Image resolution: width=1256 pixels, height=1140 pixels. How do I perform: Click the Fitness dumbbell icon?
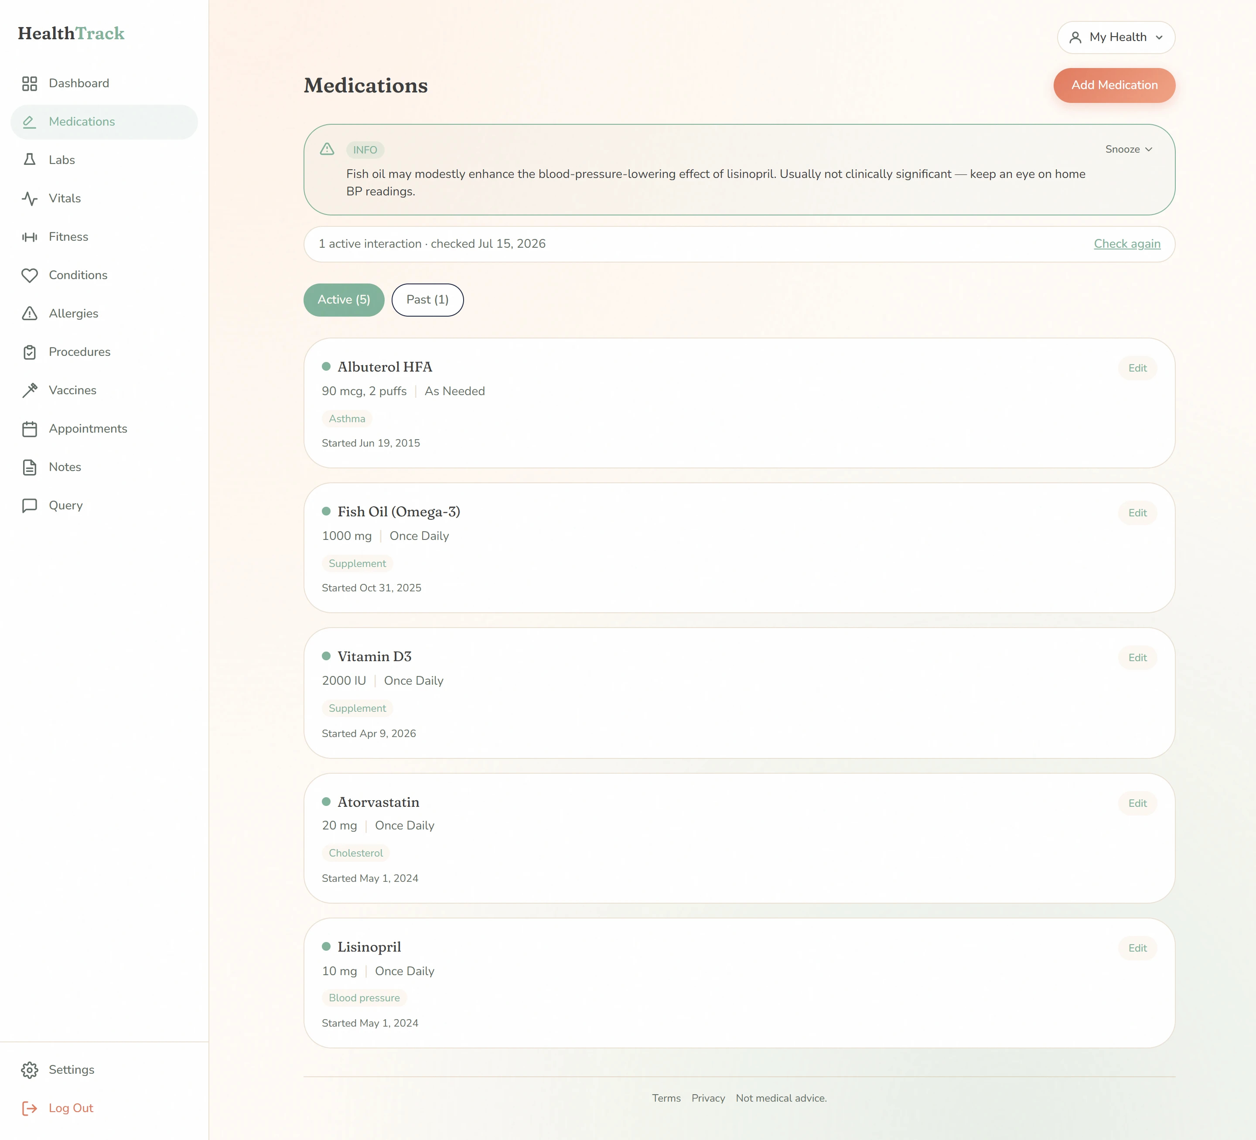click(29, 237)
